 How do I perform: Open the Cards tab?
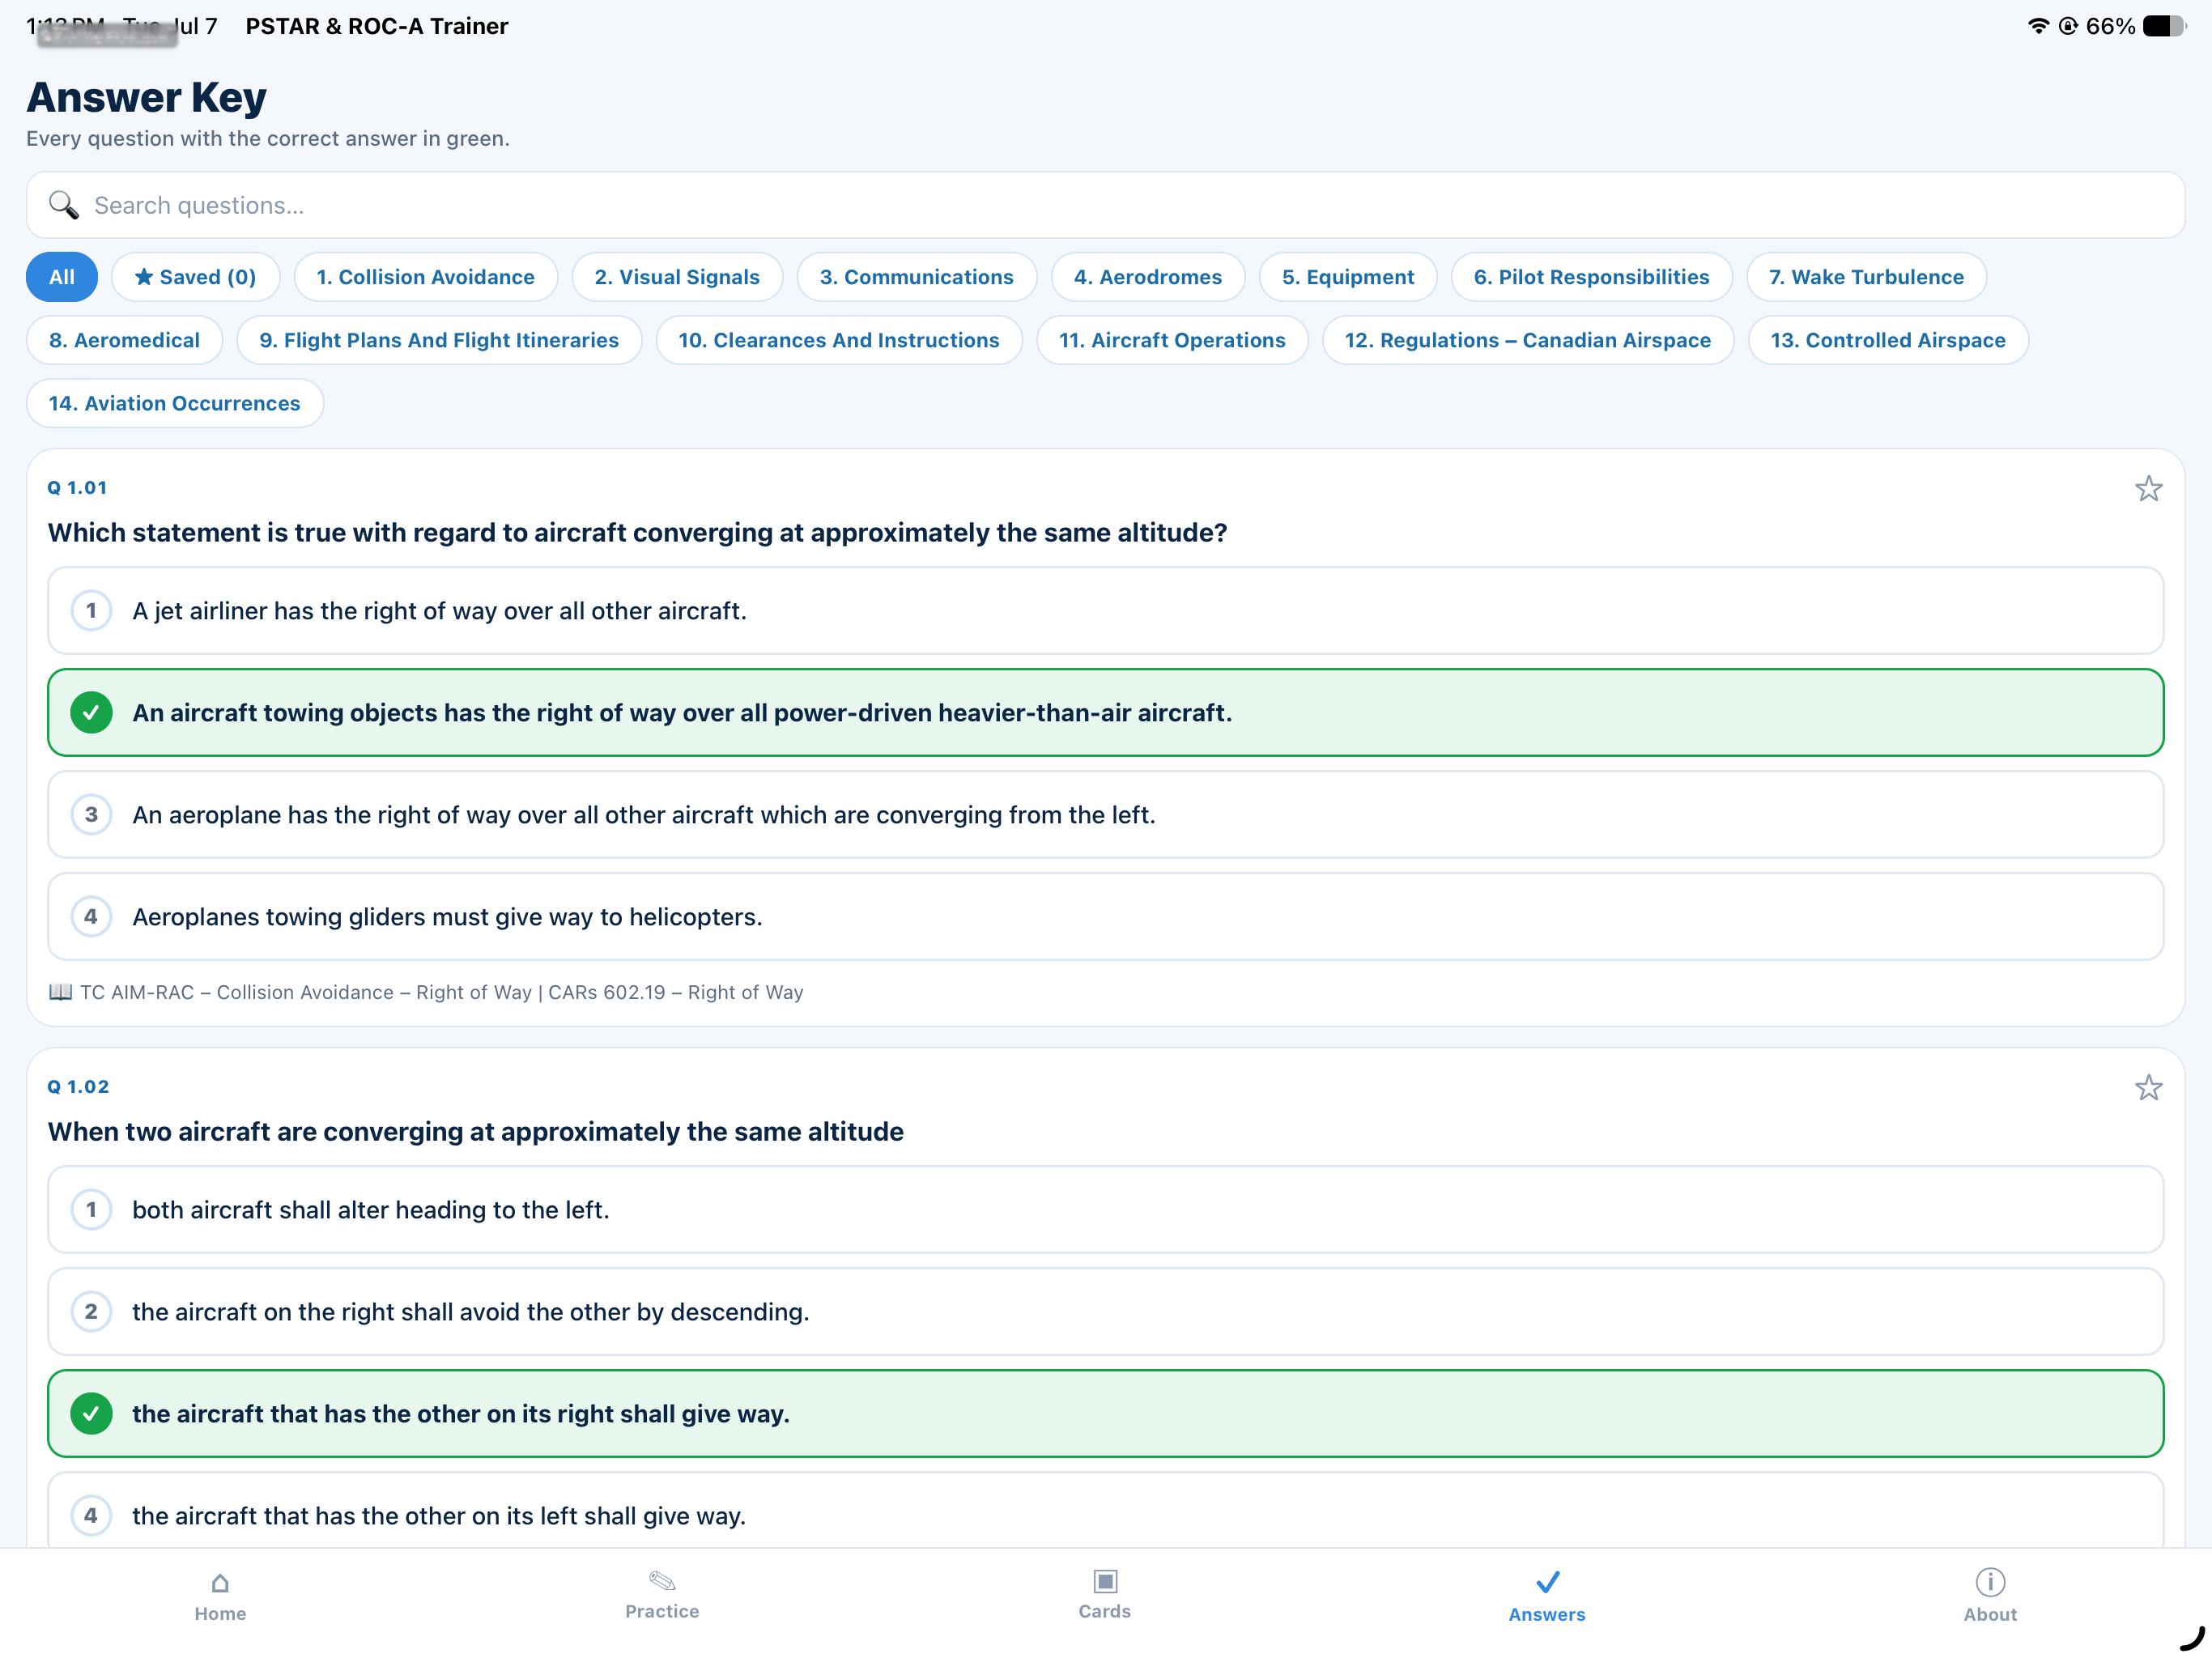[x=1104, y=1595]
